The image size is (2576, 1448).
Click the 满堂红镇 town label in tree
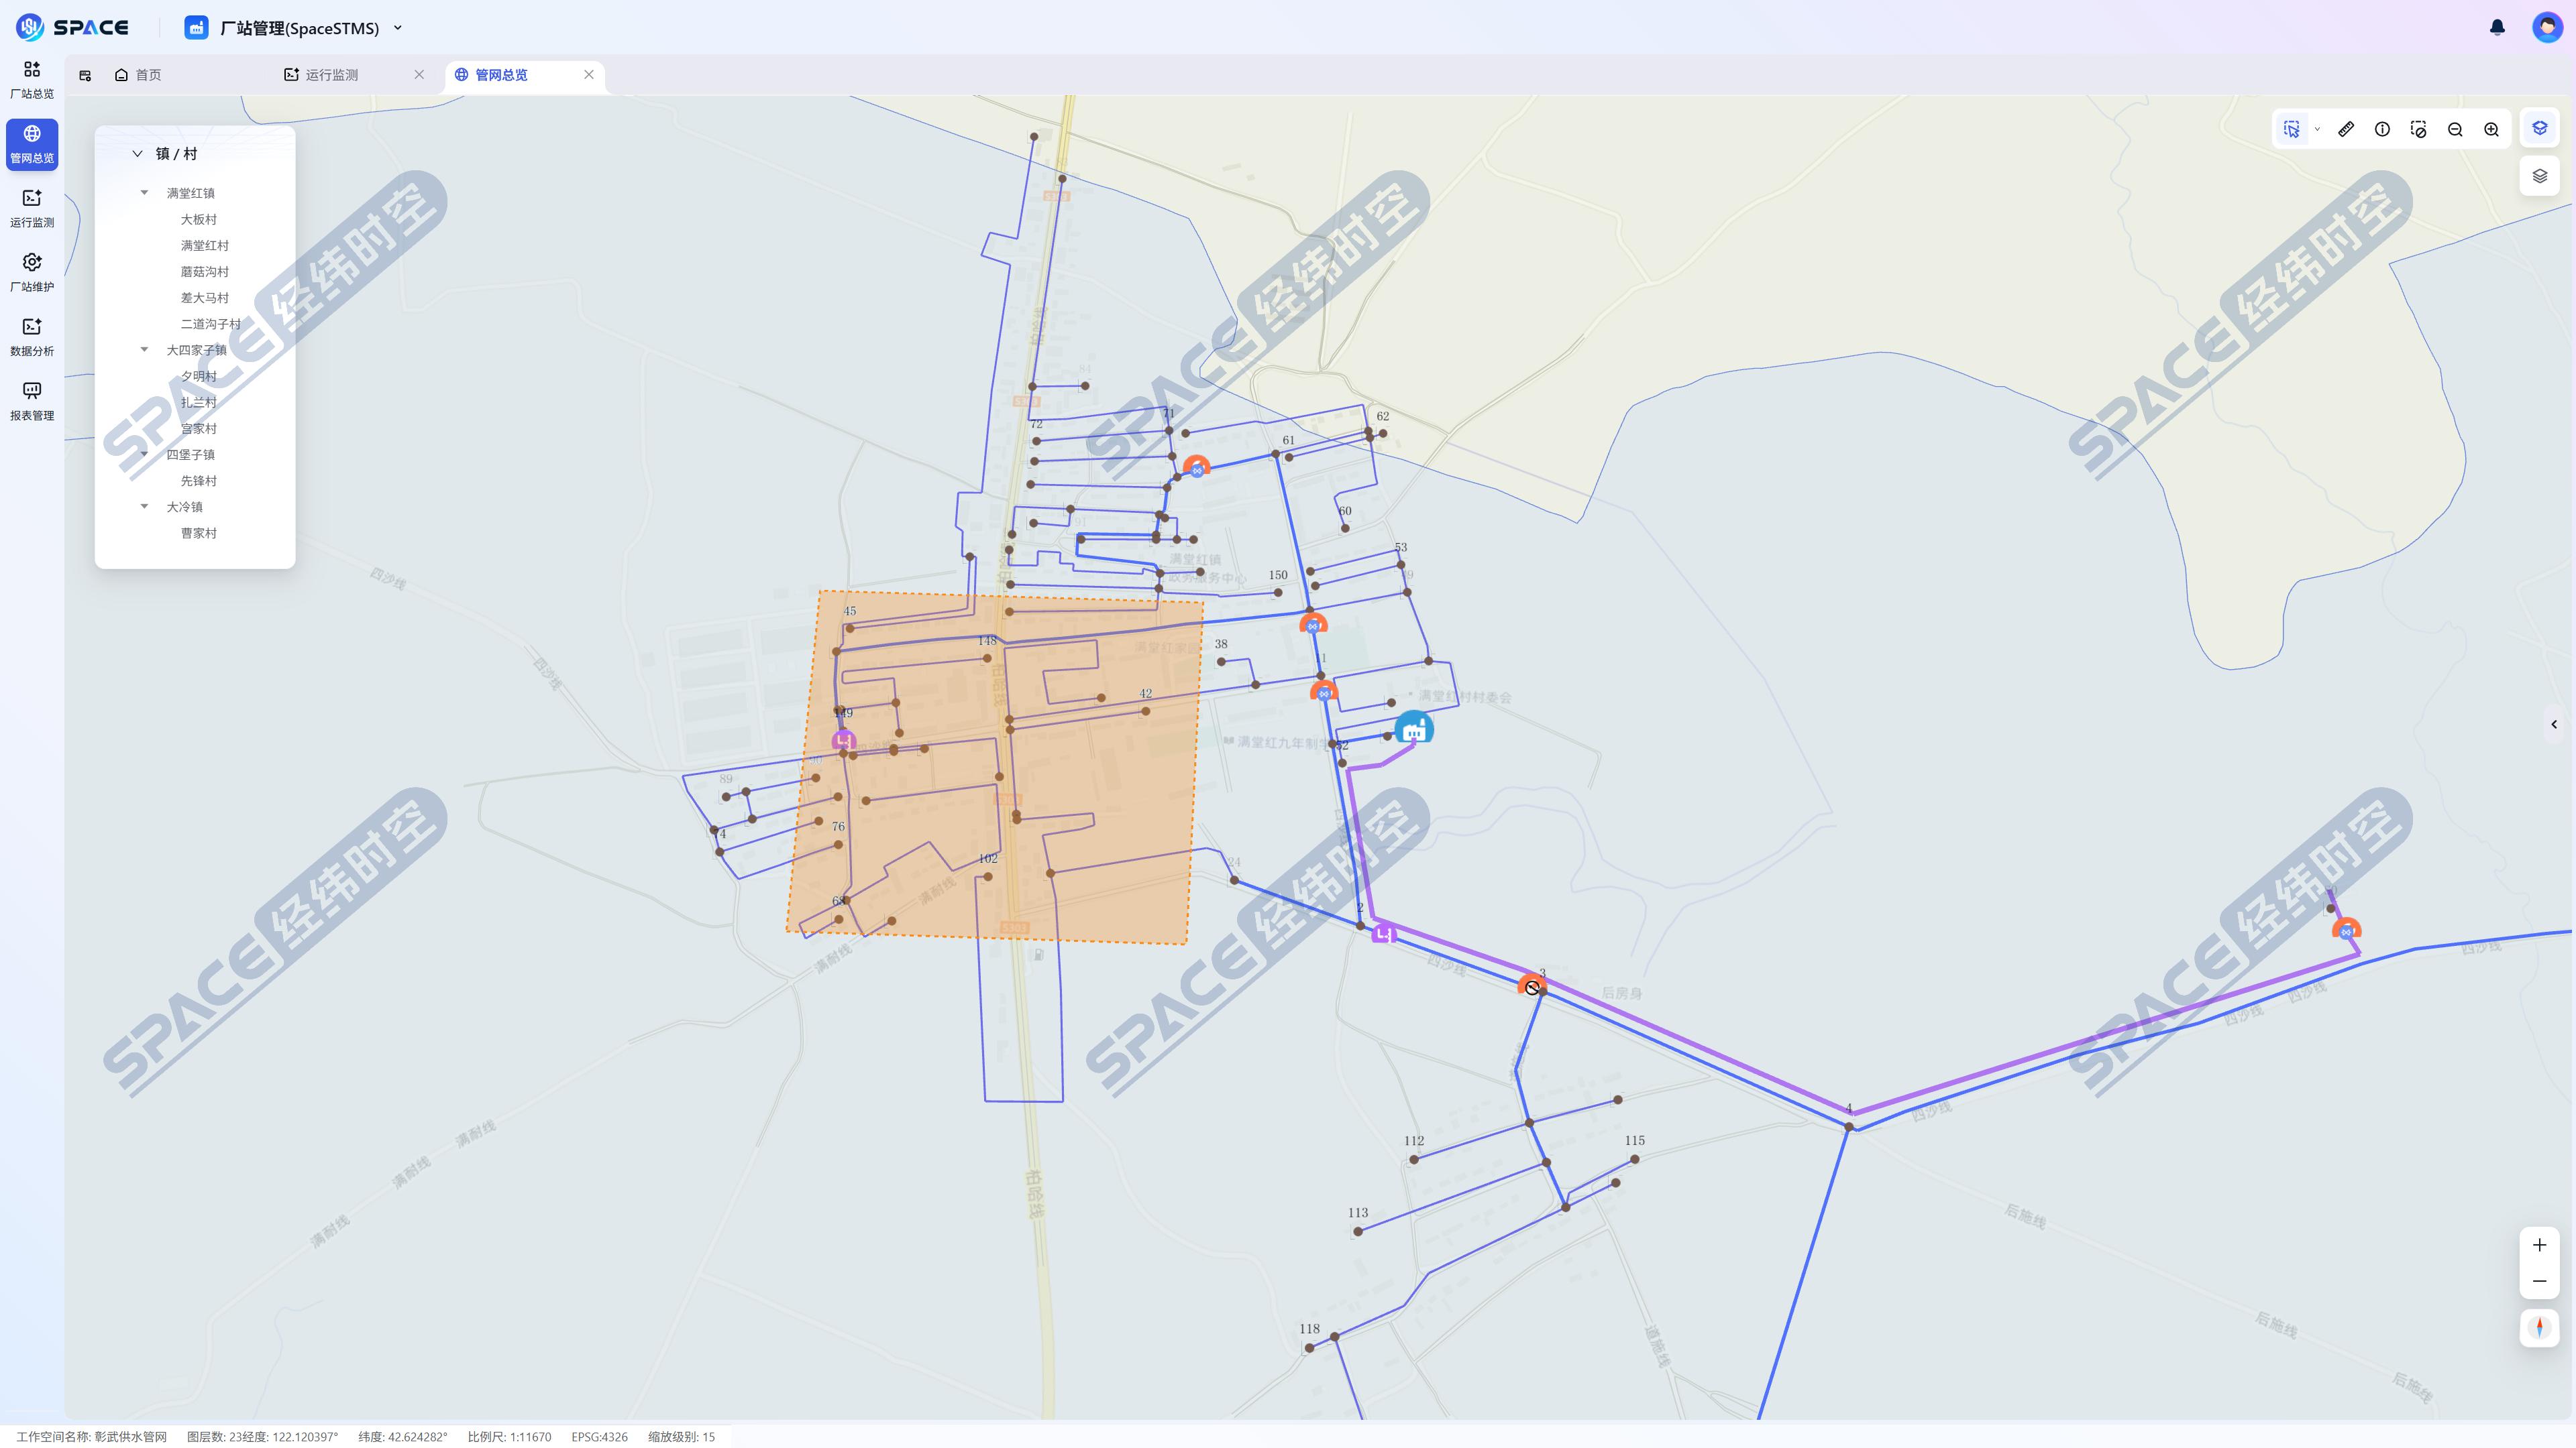pos(190,193)
